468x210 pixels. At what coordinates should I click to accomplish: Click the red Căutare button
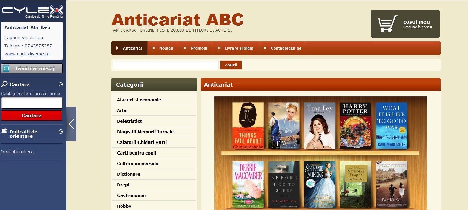(x=32, y=115)
